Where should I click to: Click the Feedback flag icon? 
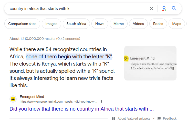tap(159, 119)
